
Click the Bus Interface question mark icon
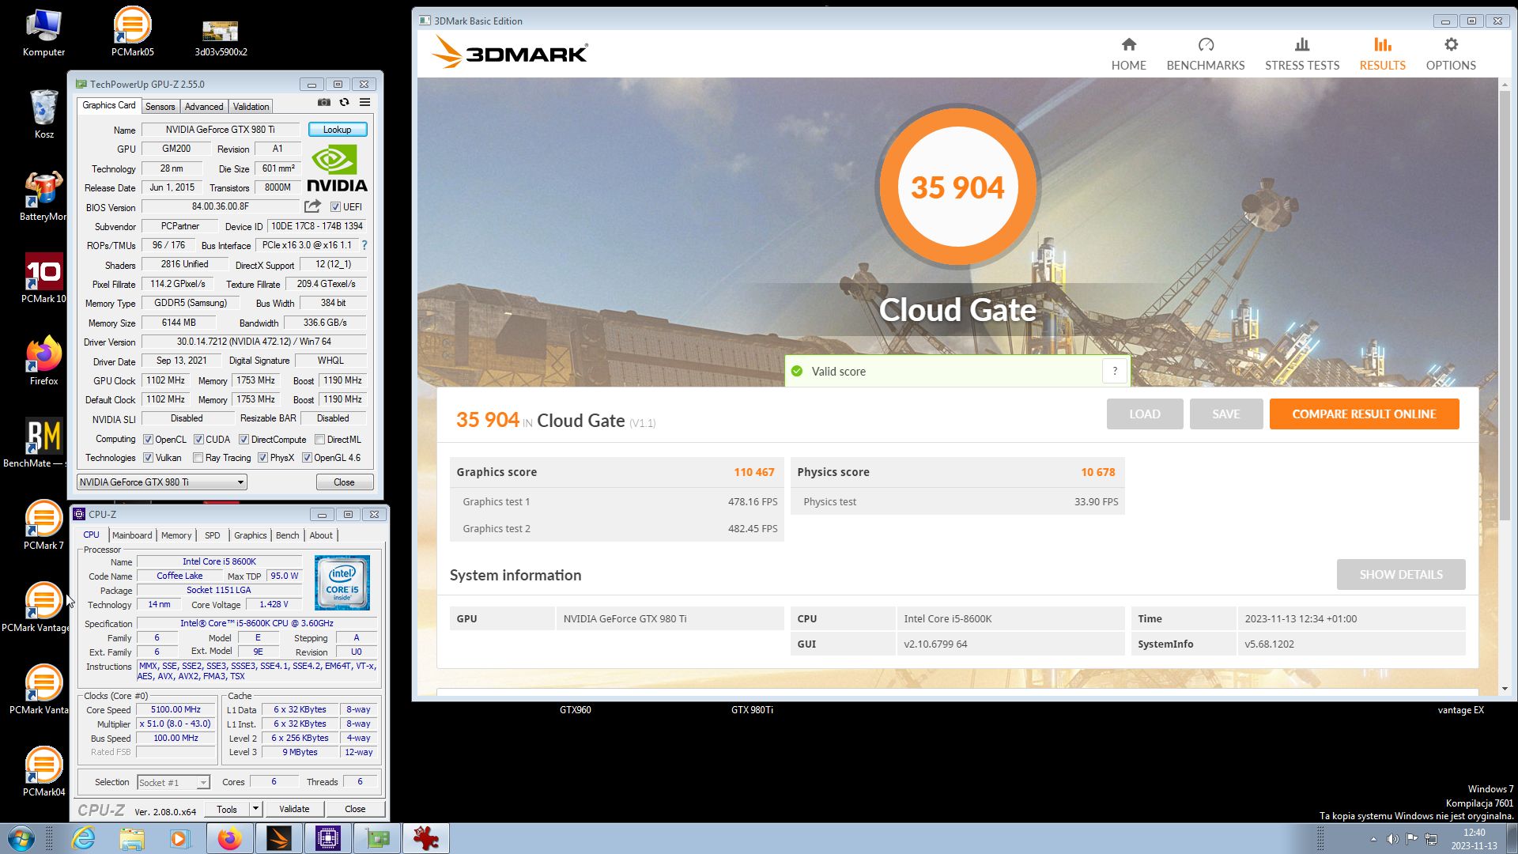364,245
